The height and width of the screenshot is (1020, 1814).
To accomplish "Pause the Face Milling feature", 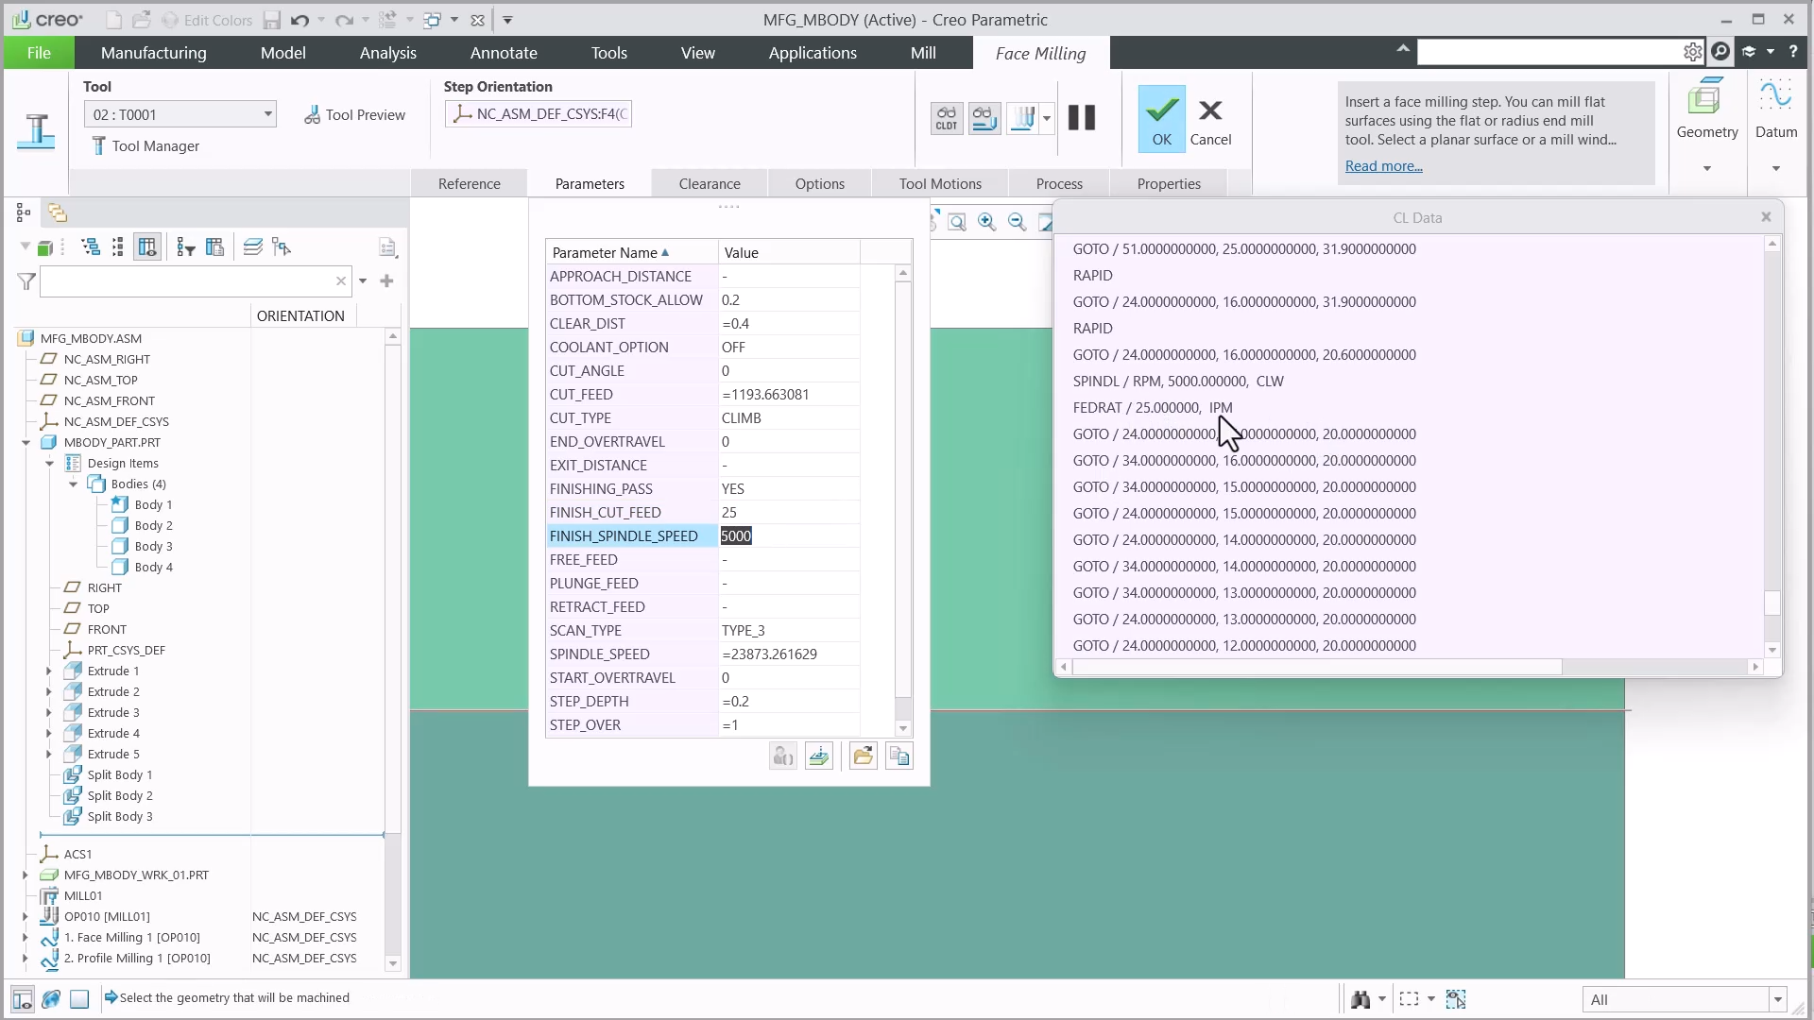I will [1082, 118].
